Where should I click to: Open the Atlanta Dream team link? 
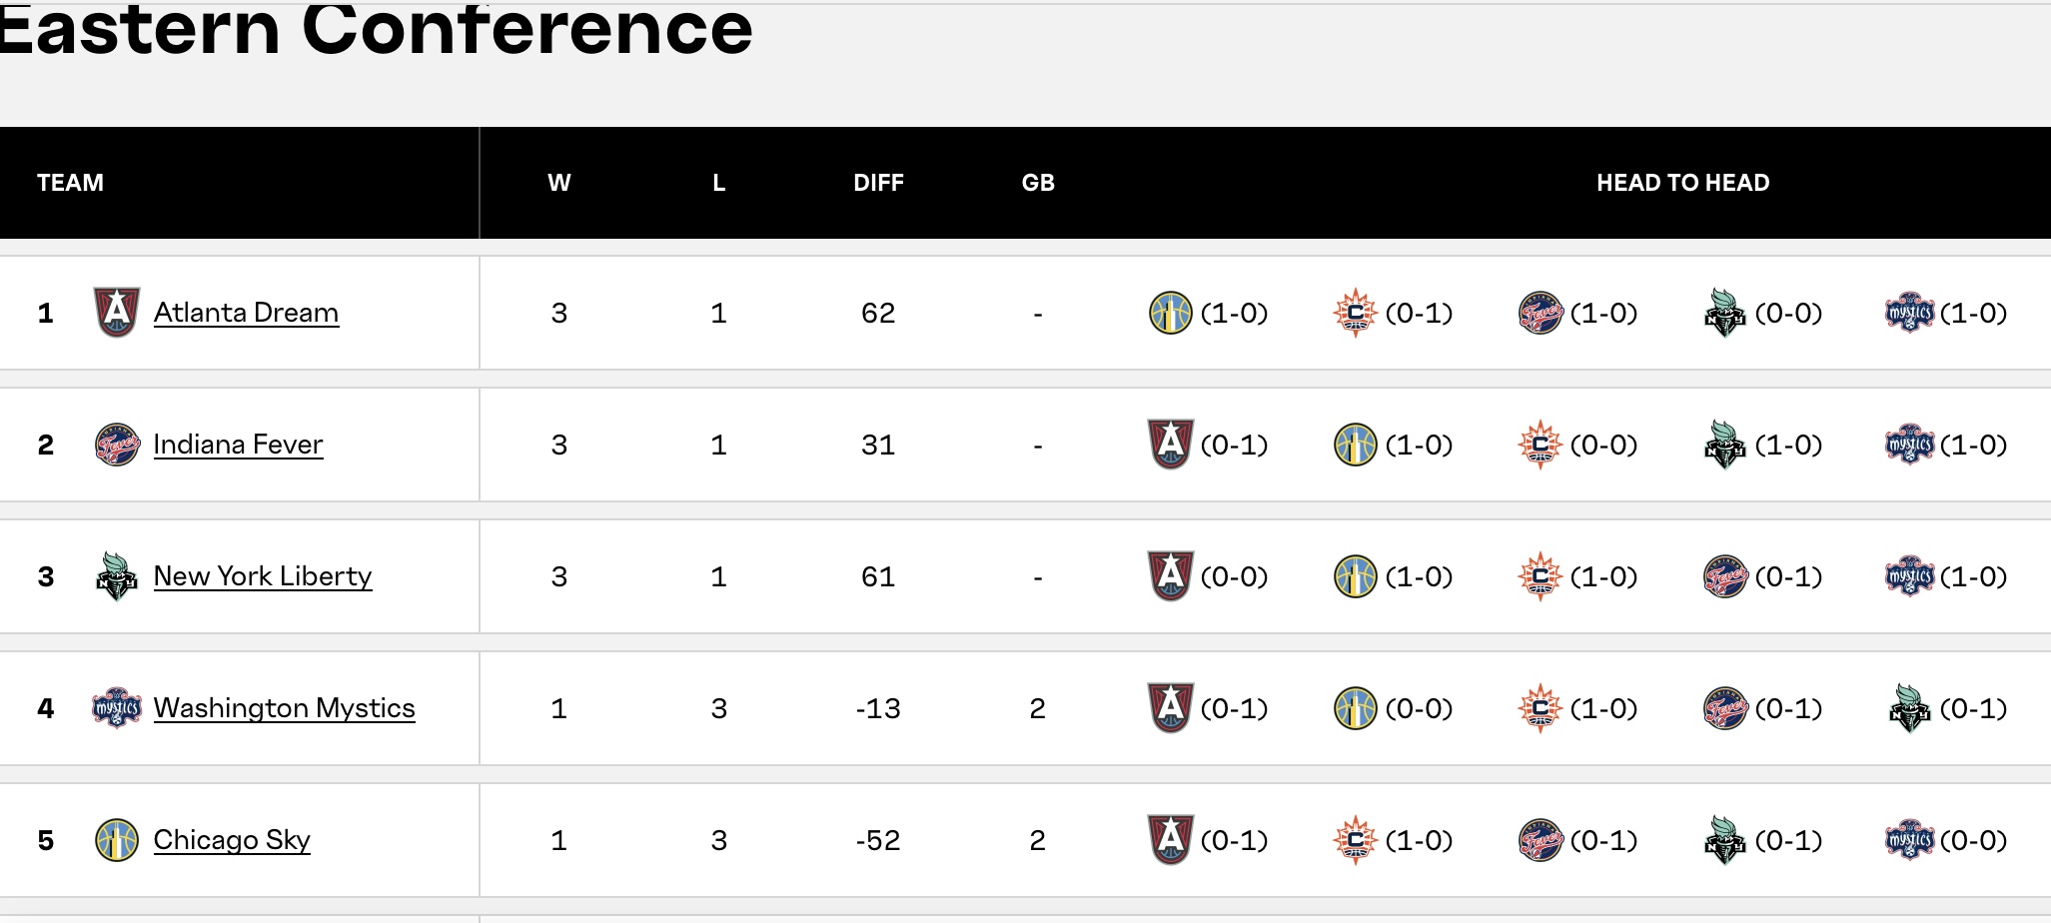246,313
